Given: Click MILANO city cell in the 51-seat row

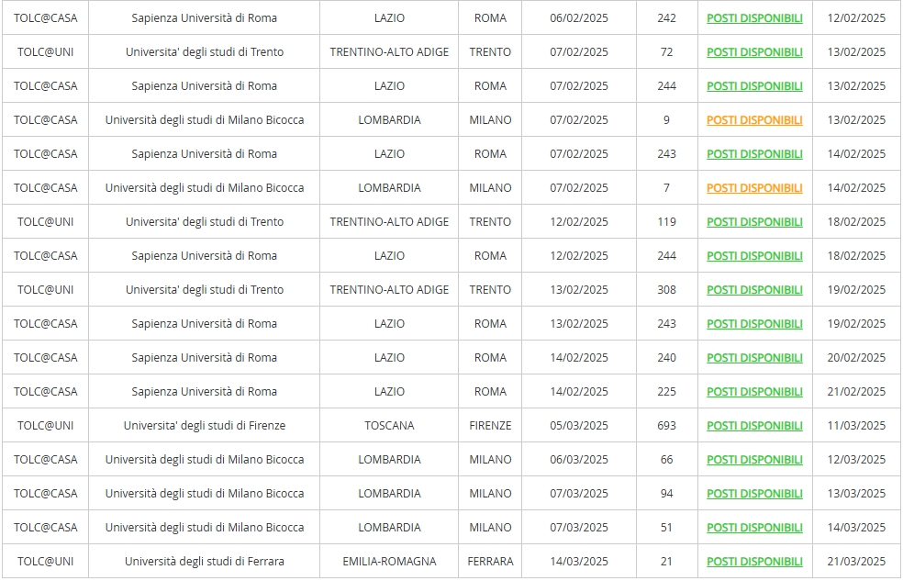Looking at the screenshot, I should (x=490, y=528).
